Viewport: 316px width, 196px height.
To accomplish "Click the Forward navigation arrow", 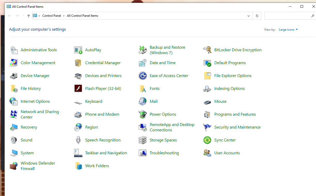I will (17, 16).
